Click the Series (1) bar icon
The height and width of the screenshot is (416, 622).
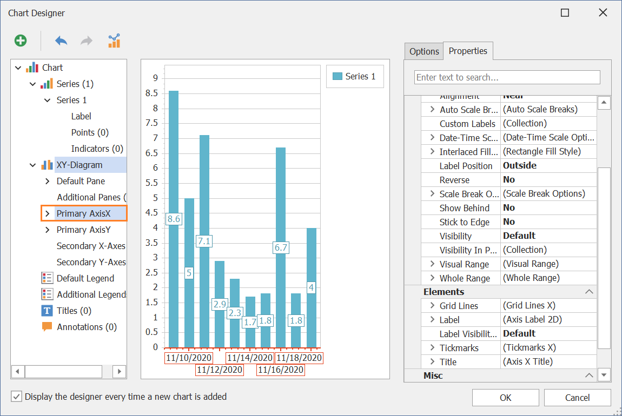click(x=47, y=84)
